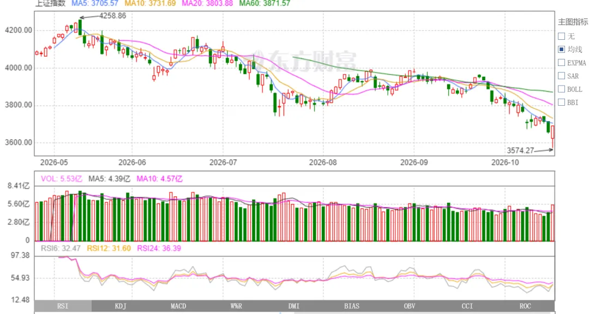Check the 无 main indicator option
589x314 pixels.
pos(562,36)
